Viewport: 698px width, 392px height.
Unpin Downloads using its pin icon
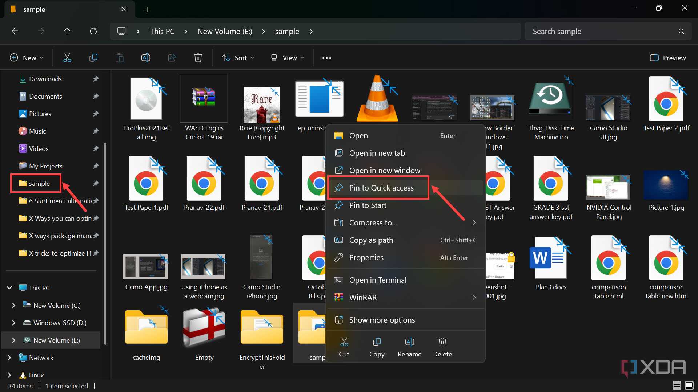(96, 79)
